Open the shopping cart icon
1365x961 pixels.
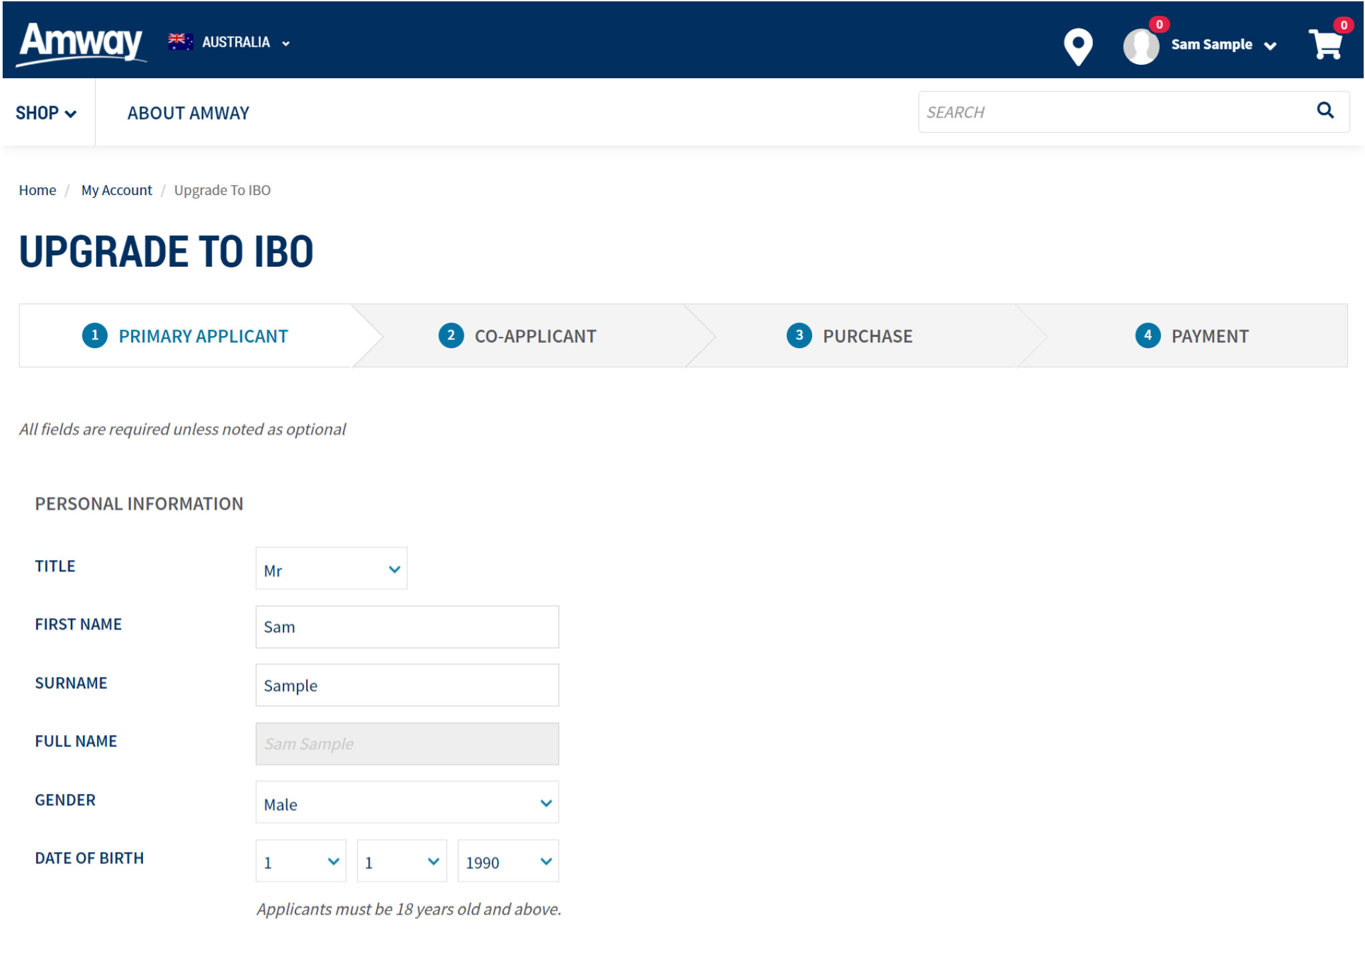coord(1326,45)
